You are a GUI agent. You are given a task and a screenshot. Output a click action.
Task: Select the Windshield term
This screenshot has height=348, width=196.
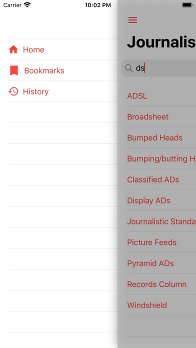(x=161, y=305)
